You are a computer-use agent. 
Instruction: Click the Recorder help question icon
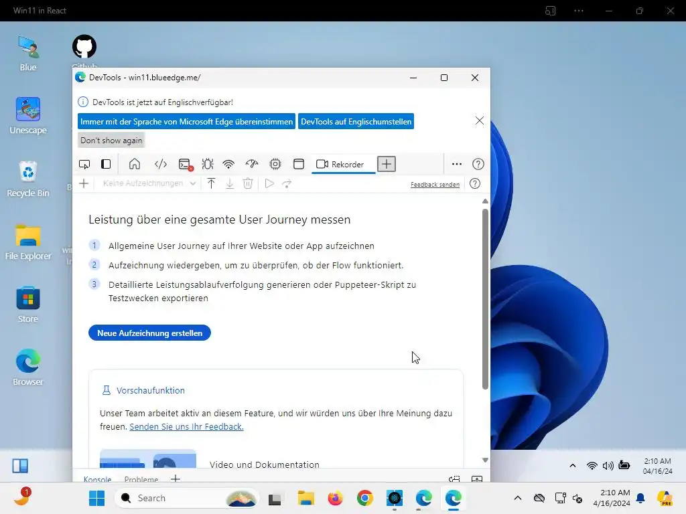tap(475, 183)
